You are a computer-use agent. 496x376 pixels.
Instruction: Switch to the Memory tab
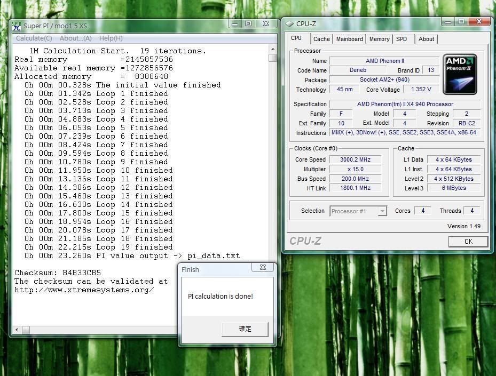click(379, 39)
